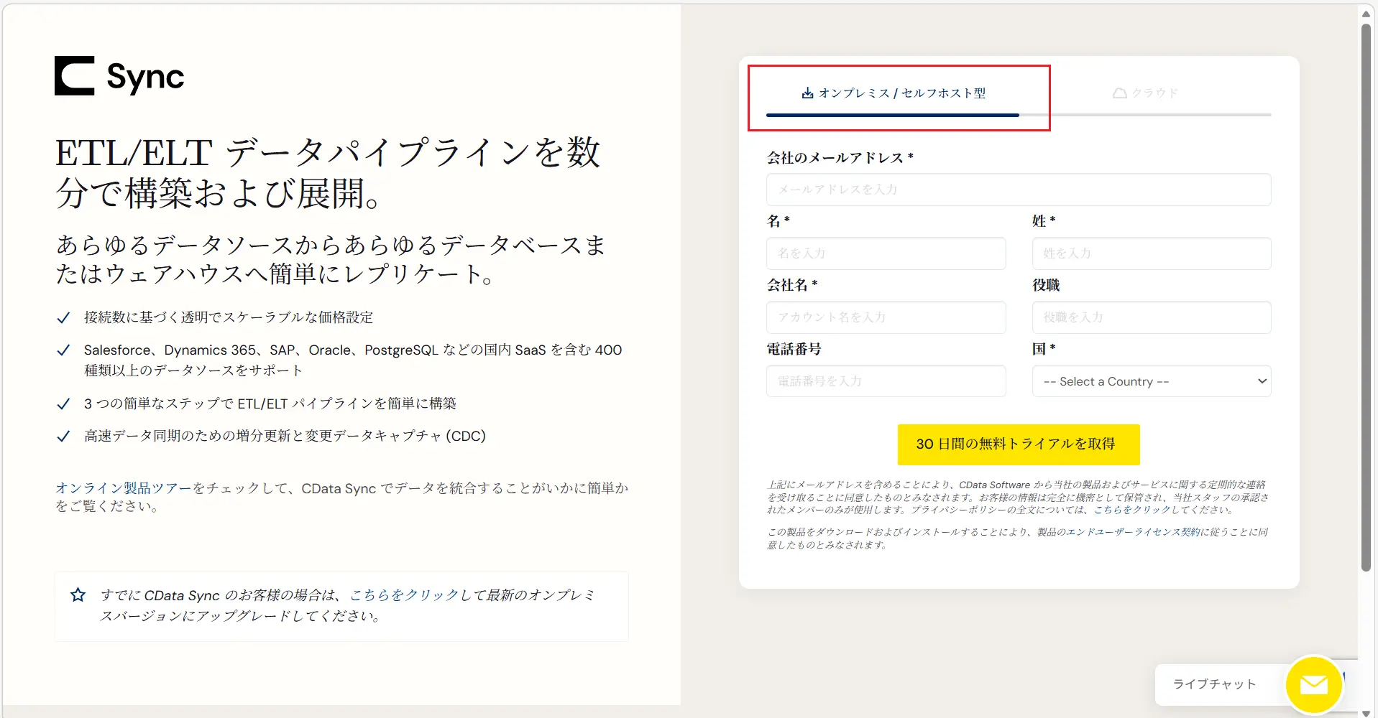
Task: Click the 3 つの簡単なステップ bullet text
Action: (x=270, y=404)
